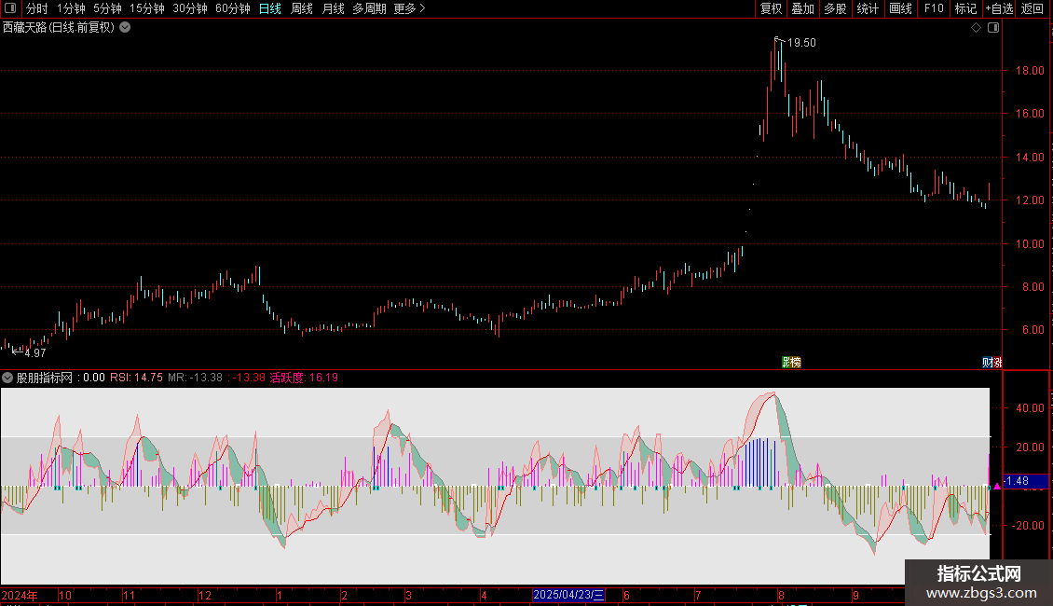This screenshot has width=1053, height=606.
Task: Click the diamond icon above the chart
Action: point(977,28)
